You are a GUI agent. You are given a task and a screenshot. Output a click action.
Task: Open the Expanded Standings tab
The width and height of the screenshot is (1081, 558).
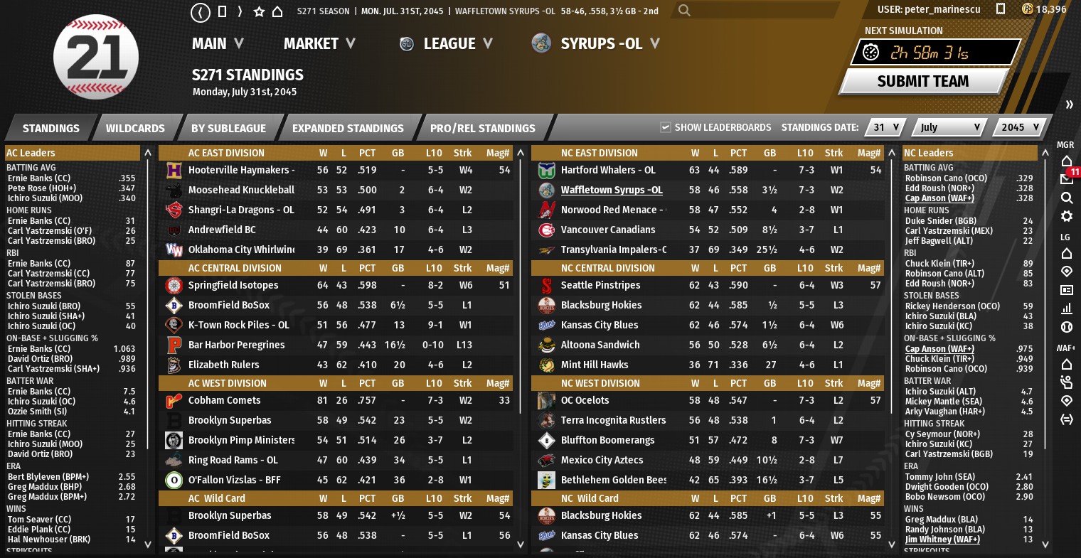[348, 129]
